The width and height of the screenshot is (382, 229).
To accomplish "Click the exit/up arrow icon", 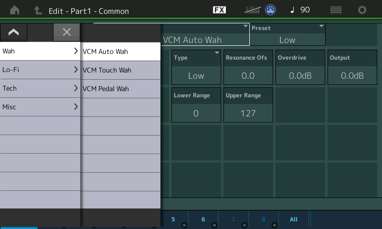I will pos(38,10).
